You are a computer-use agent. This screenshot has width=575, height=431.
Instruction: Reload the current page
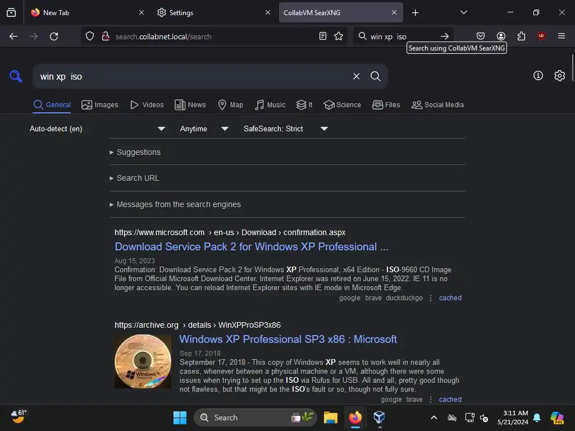point(54,36)
